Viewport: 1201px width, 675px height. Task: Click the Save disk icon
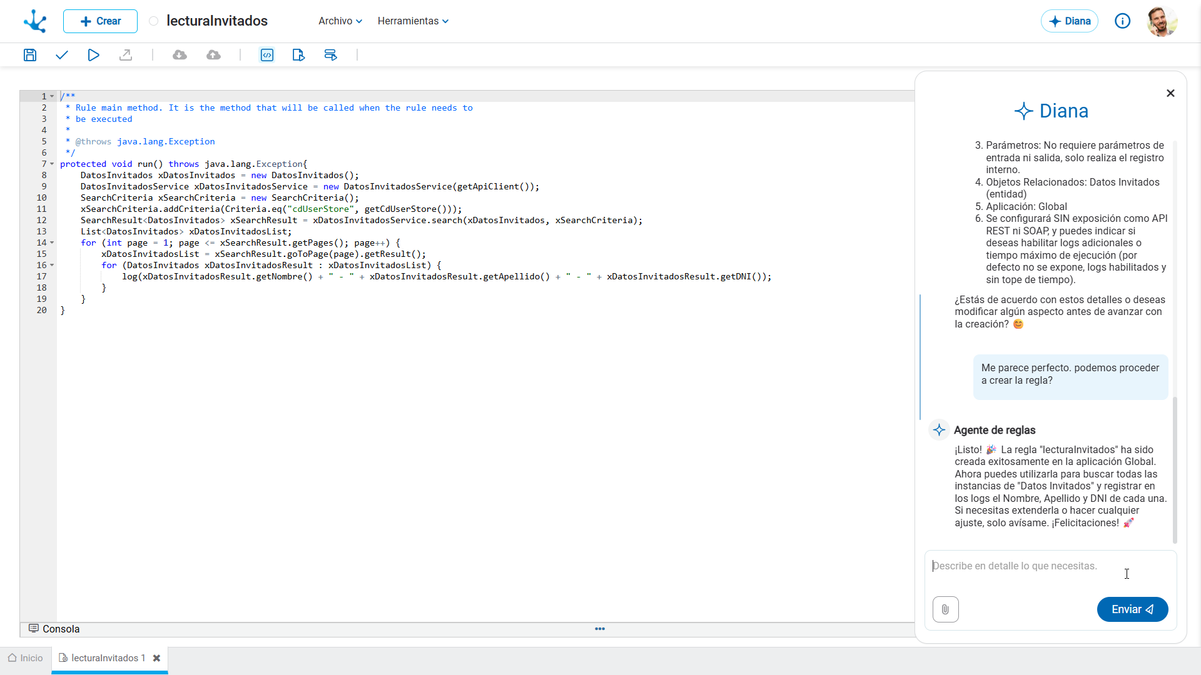pos(29,55)
